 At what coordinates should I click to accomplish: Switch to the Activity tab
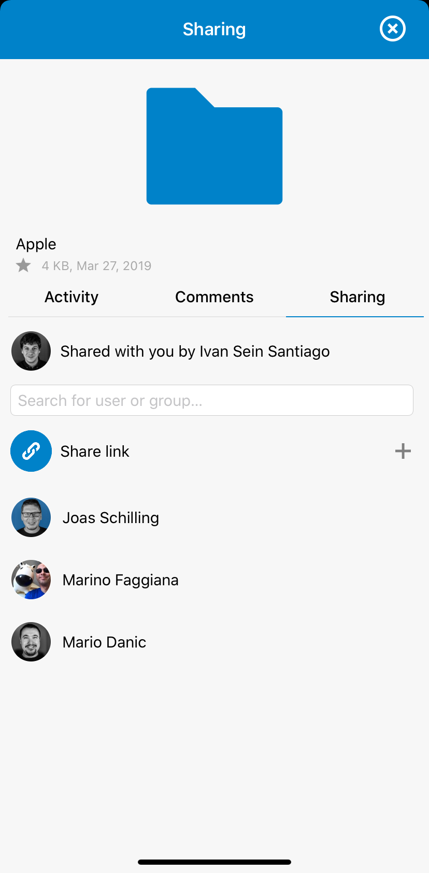[x=71, y=297]
